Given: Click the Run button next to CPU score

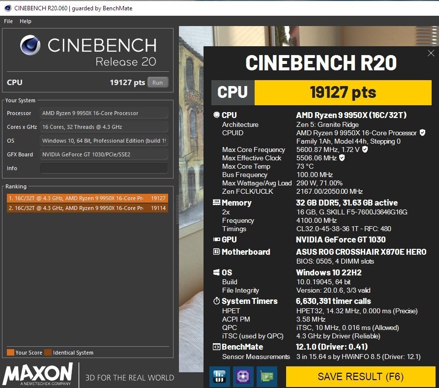Looking at the screenshot, I should 158,83.
